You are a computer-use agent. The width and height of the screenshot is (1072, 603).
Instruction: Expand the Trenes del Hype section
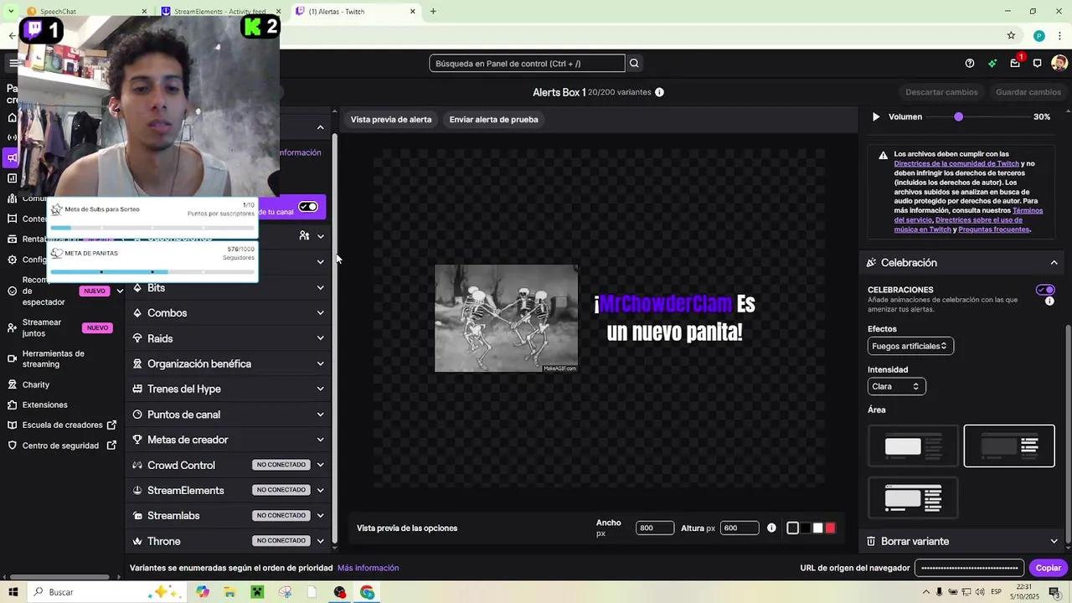coord(229,389)
